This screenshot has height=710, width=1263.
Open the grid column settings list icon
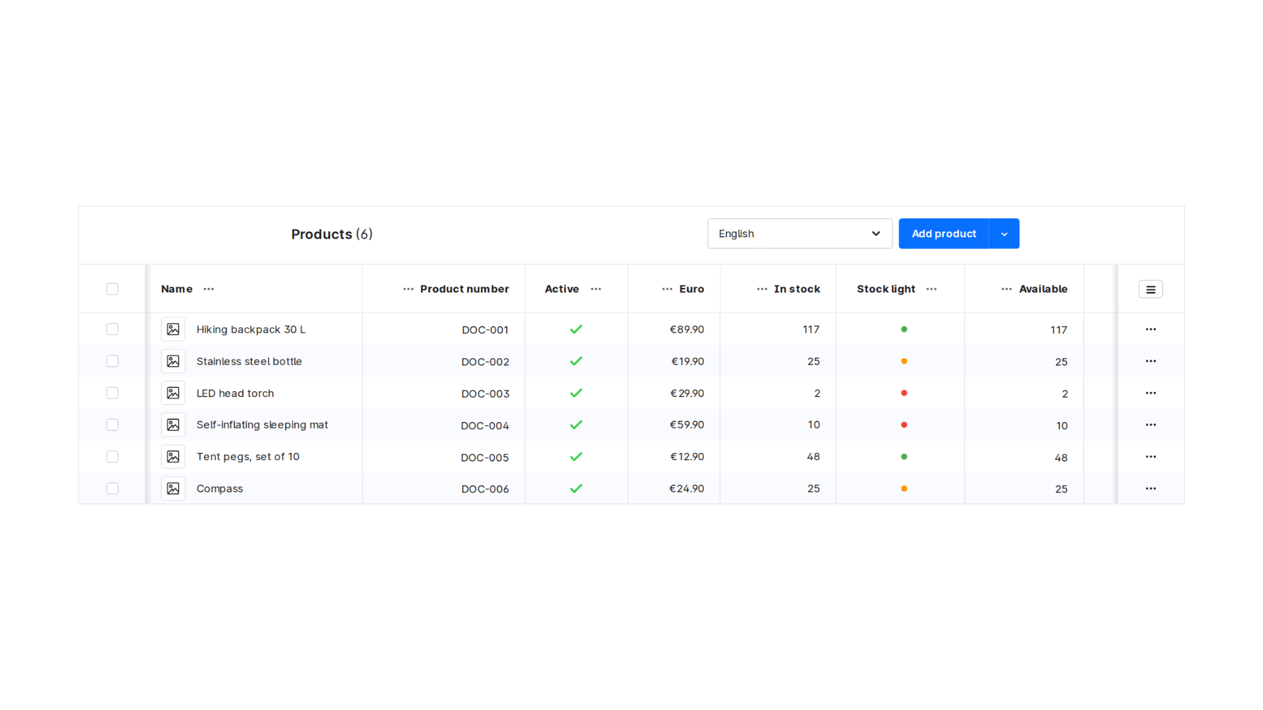(1151, 289)
